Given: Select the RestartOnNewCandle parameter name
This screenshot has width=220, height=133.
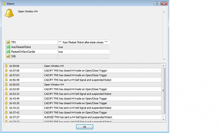Looking at the screenshot, I should 23,52.
